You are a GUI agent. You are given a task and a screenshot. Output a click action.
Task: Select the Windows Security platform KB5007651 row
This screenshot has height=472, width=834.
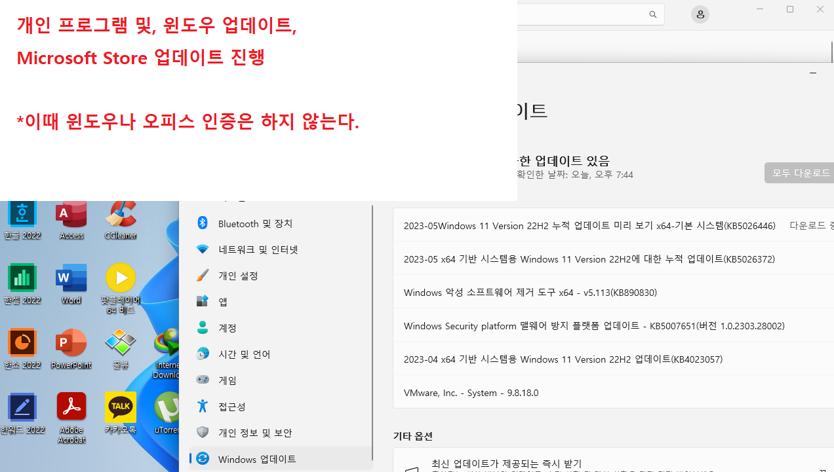(614, 325)
